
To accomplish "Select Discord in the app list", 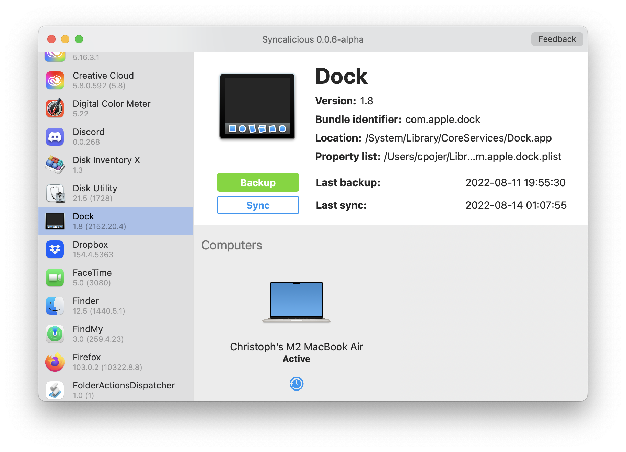I will (116, 137).
